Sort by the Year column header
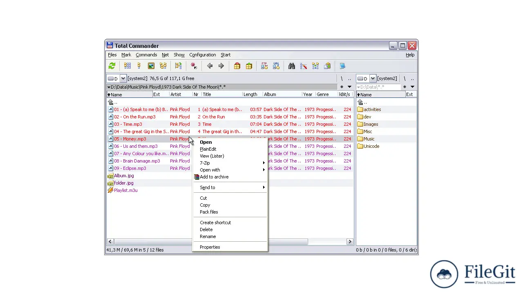Screen dimensions: 523x294 tap(308, 94)
